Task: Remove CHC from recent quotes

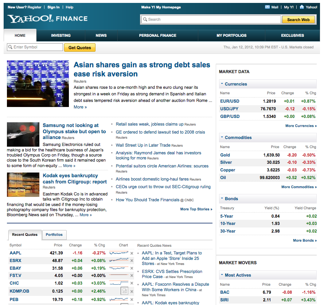Action: (132, 283)
